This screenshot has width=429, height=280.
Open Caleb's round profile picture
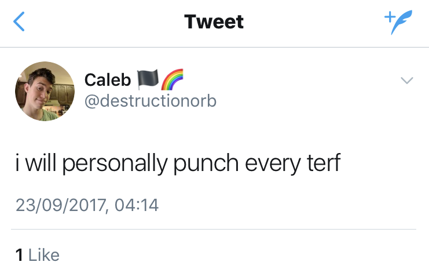click(45, 91)
